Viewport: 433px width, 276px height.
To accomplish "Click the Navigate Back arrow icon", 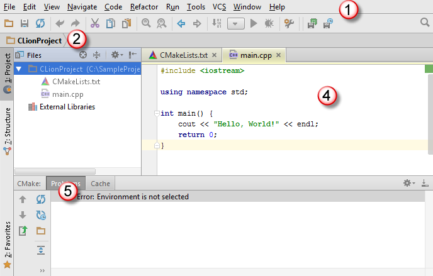I will [181, 24].
